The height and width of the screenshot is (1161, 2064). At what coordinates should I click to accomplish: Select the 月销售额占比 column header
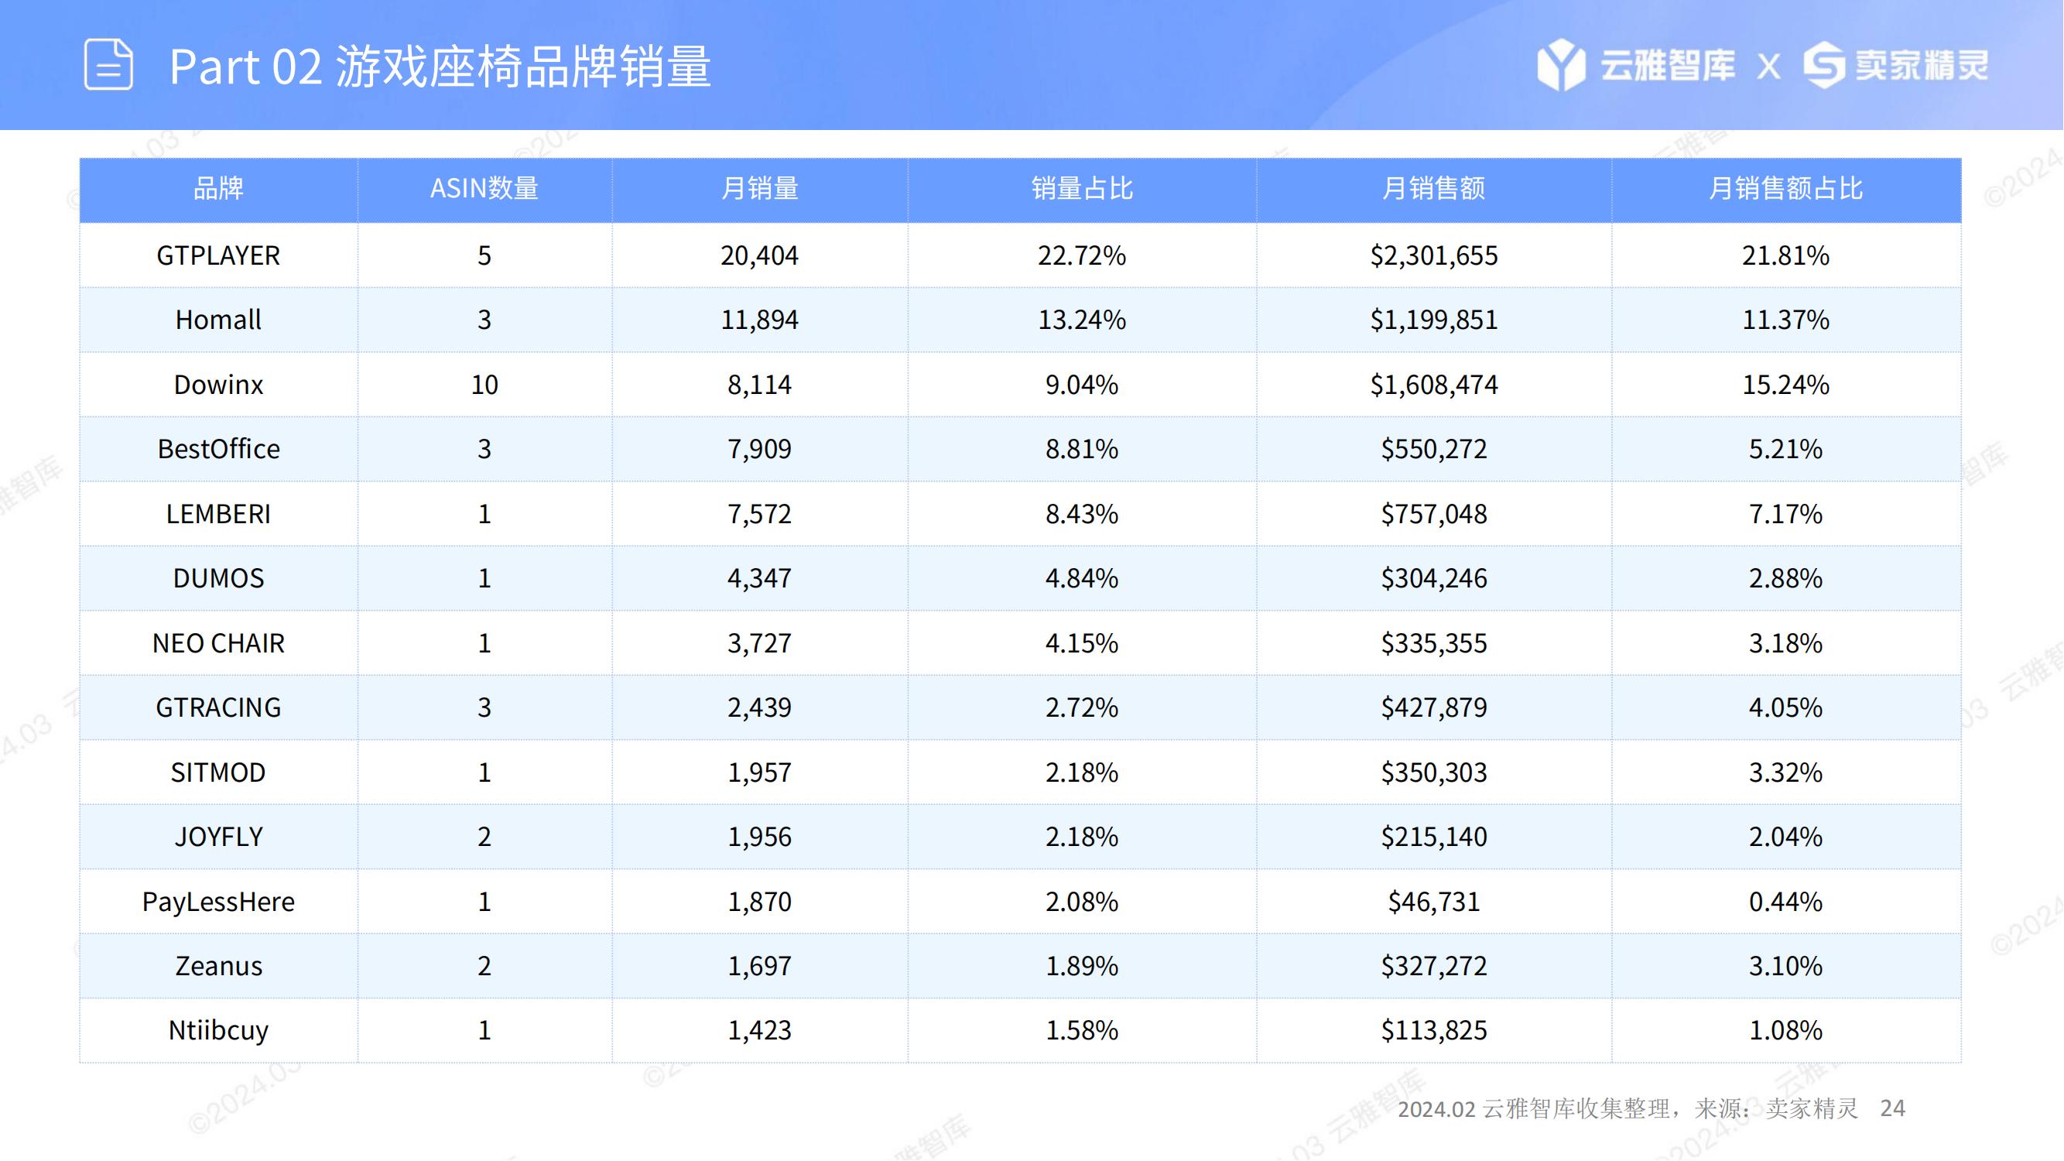1785,189
